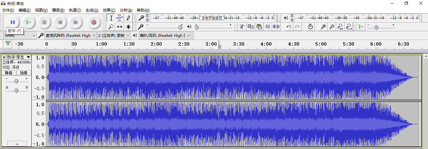Adjust the track gain slider
Viewport: 428px width, 149px height.
click(16, 81)
